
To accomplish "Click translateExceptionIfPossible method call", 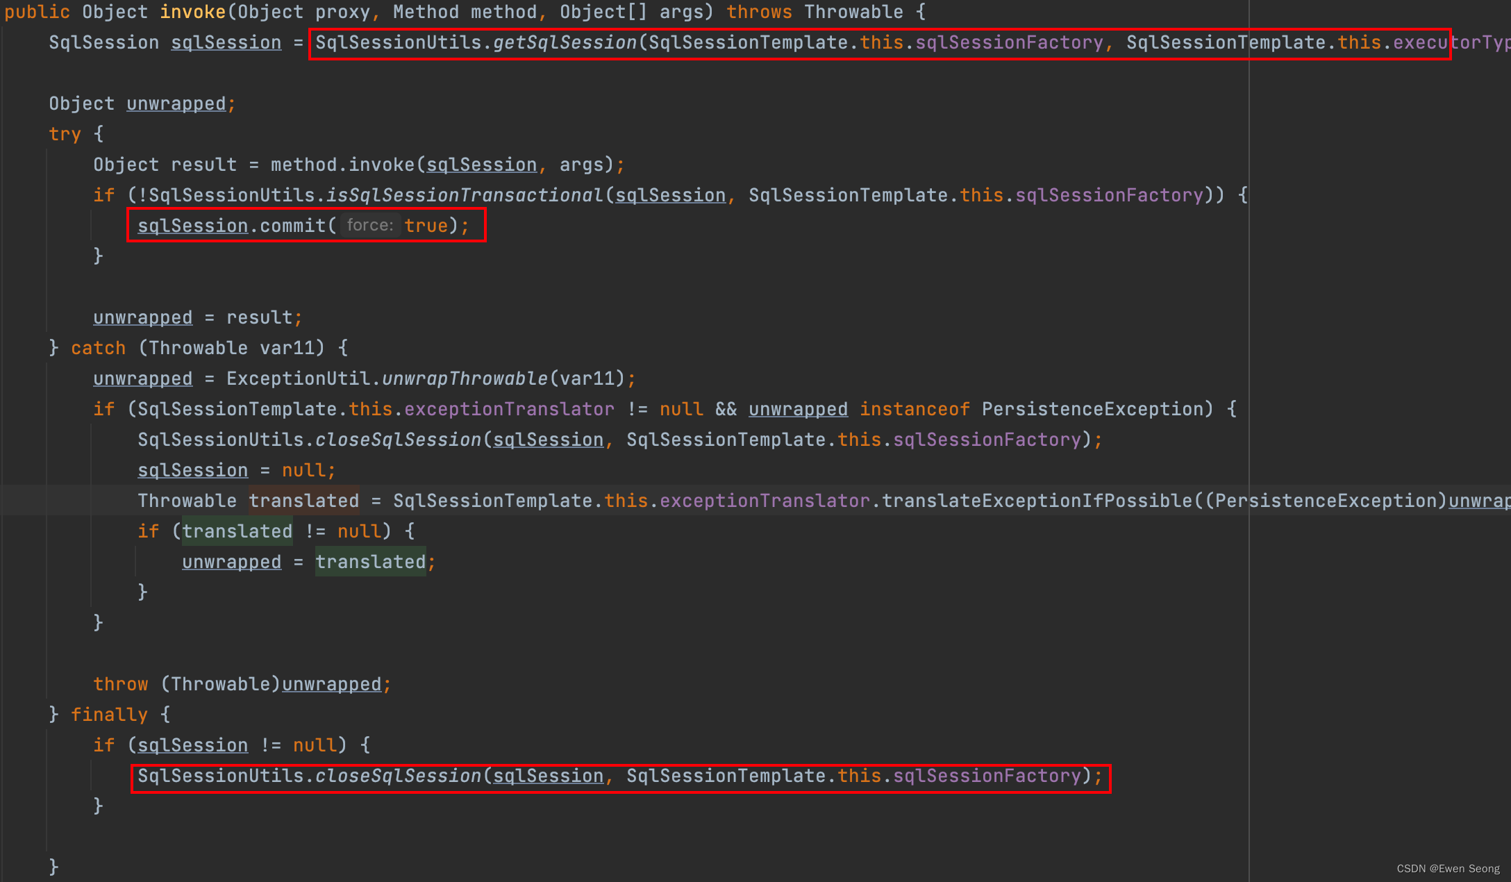I will (1037, 501).
